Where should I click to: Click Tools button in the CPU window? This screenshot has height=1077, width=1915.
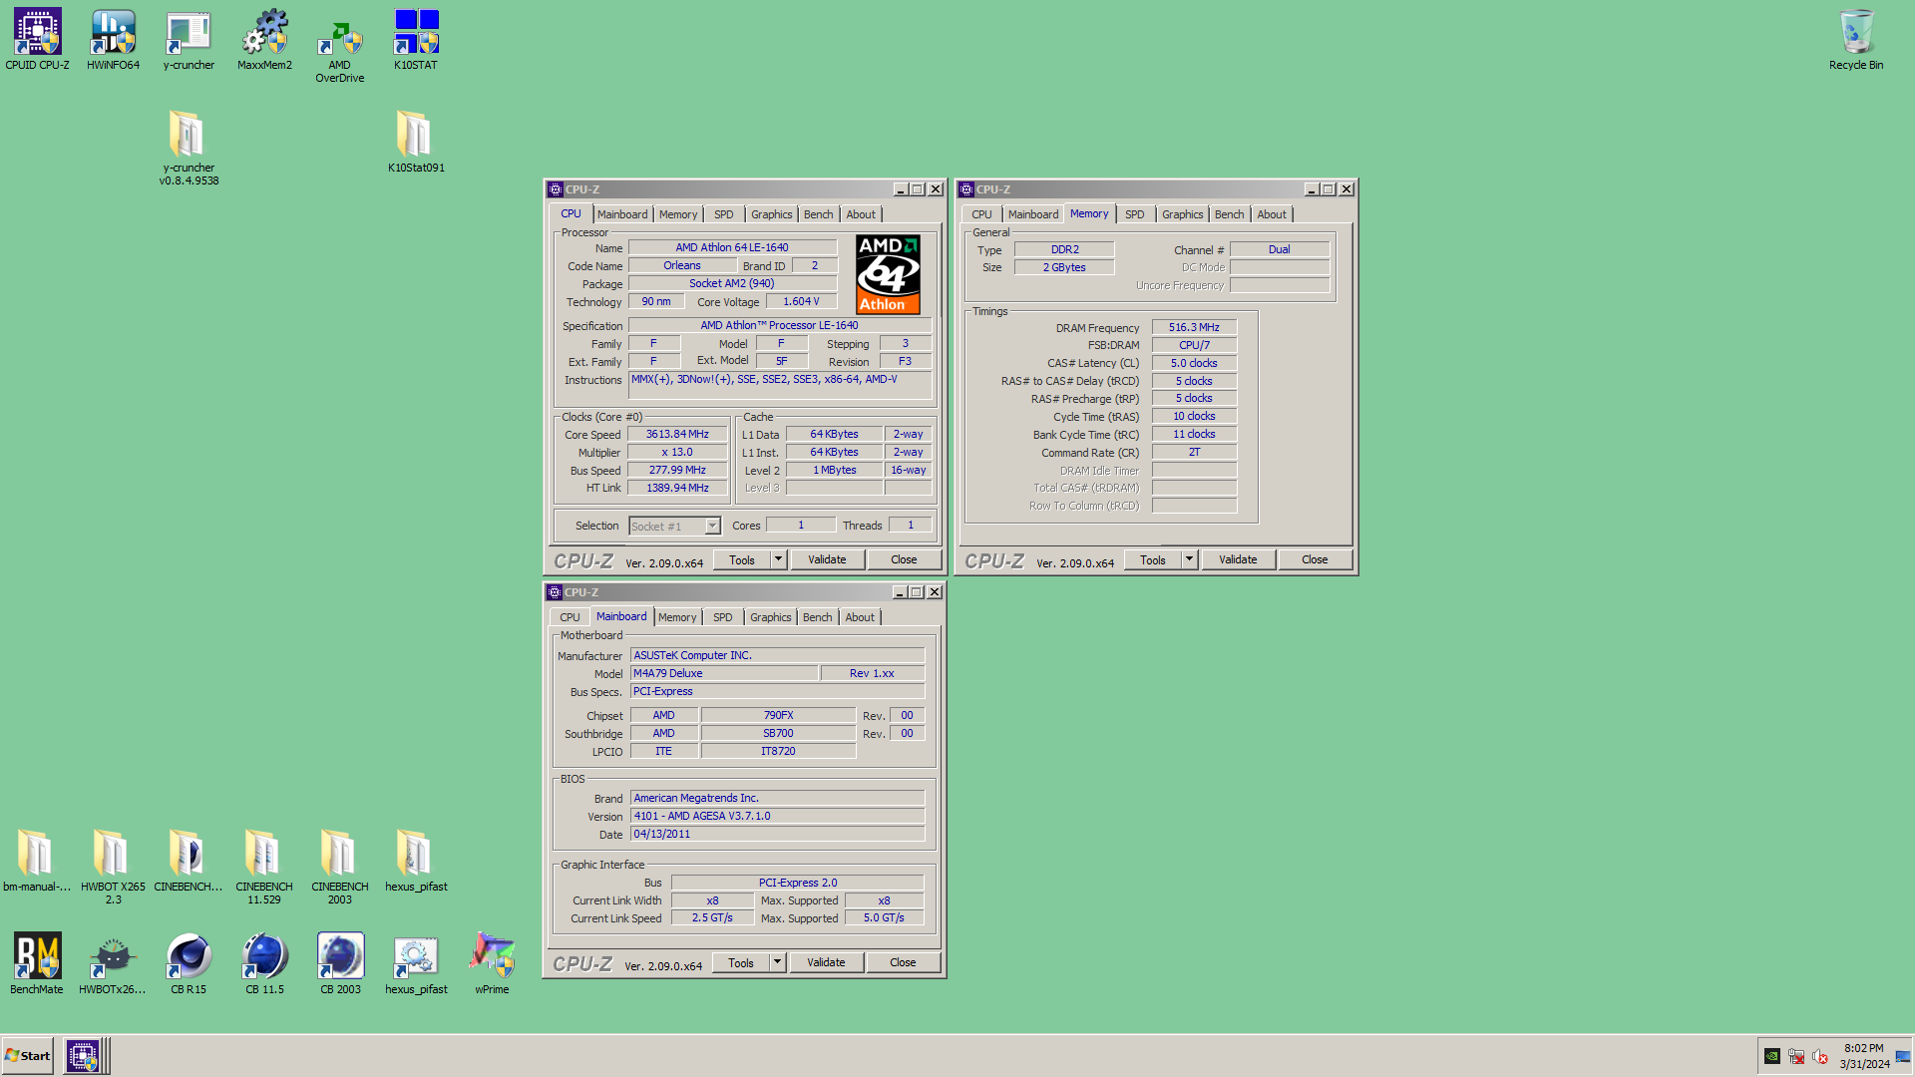742,559
